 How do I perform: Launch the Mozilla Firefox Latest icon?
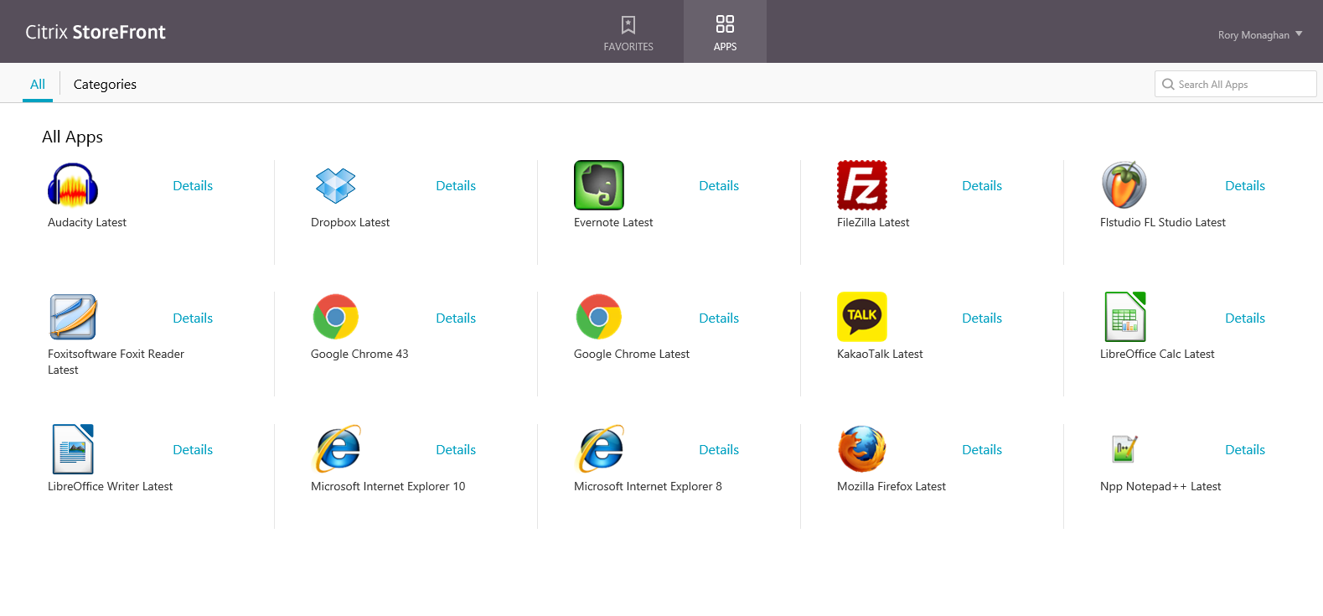[x=862, y=449]
